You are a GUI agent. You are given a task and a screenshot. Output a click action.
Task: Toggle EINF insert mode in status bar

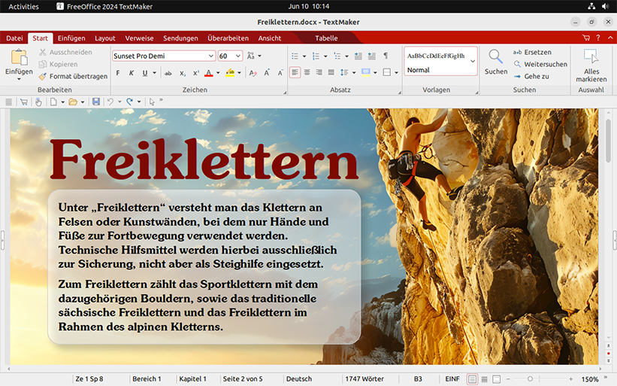tap(452, 379)
